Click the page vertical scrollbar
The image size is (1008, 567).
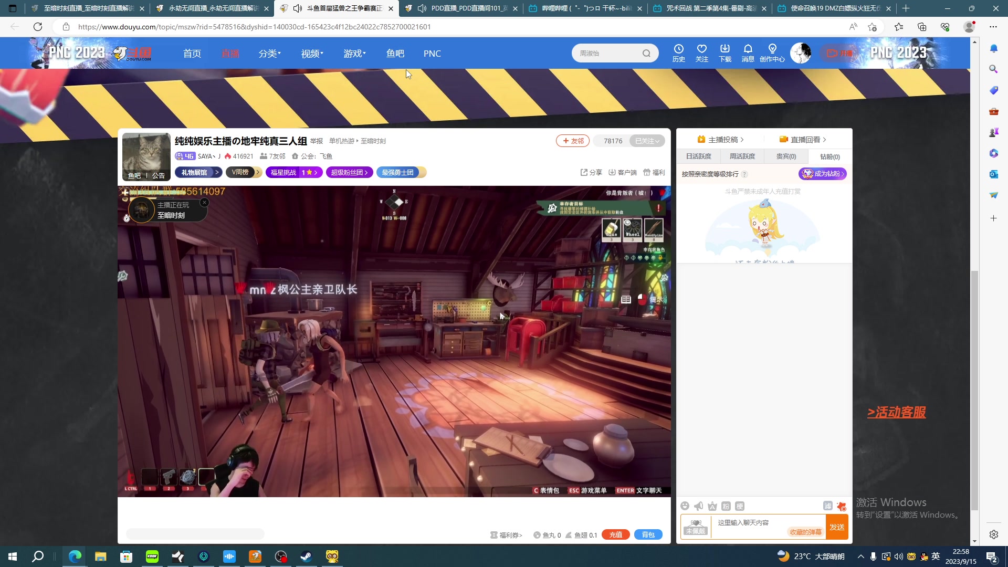point(974,390)
